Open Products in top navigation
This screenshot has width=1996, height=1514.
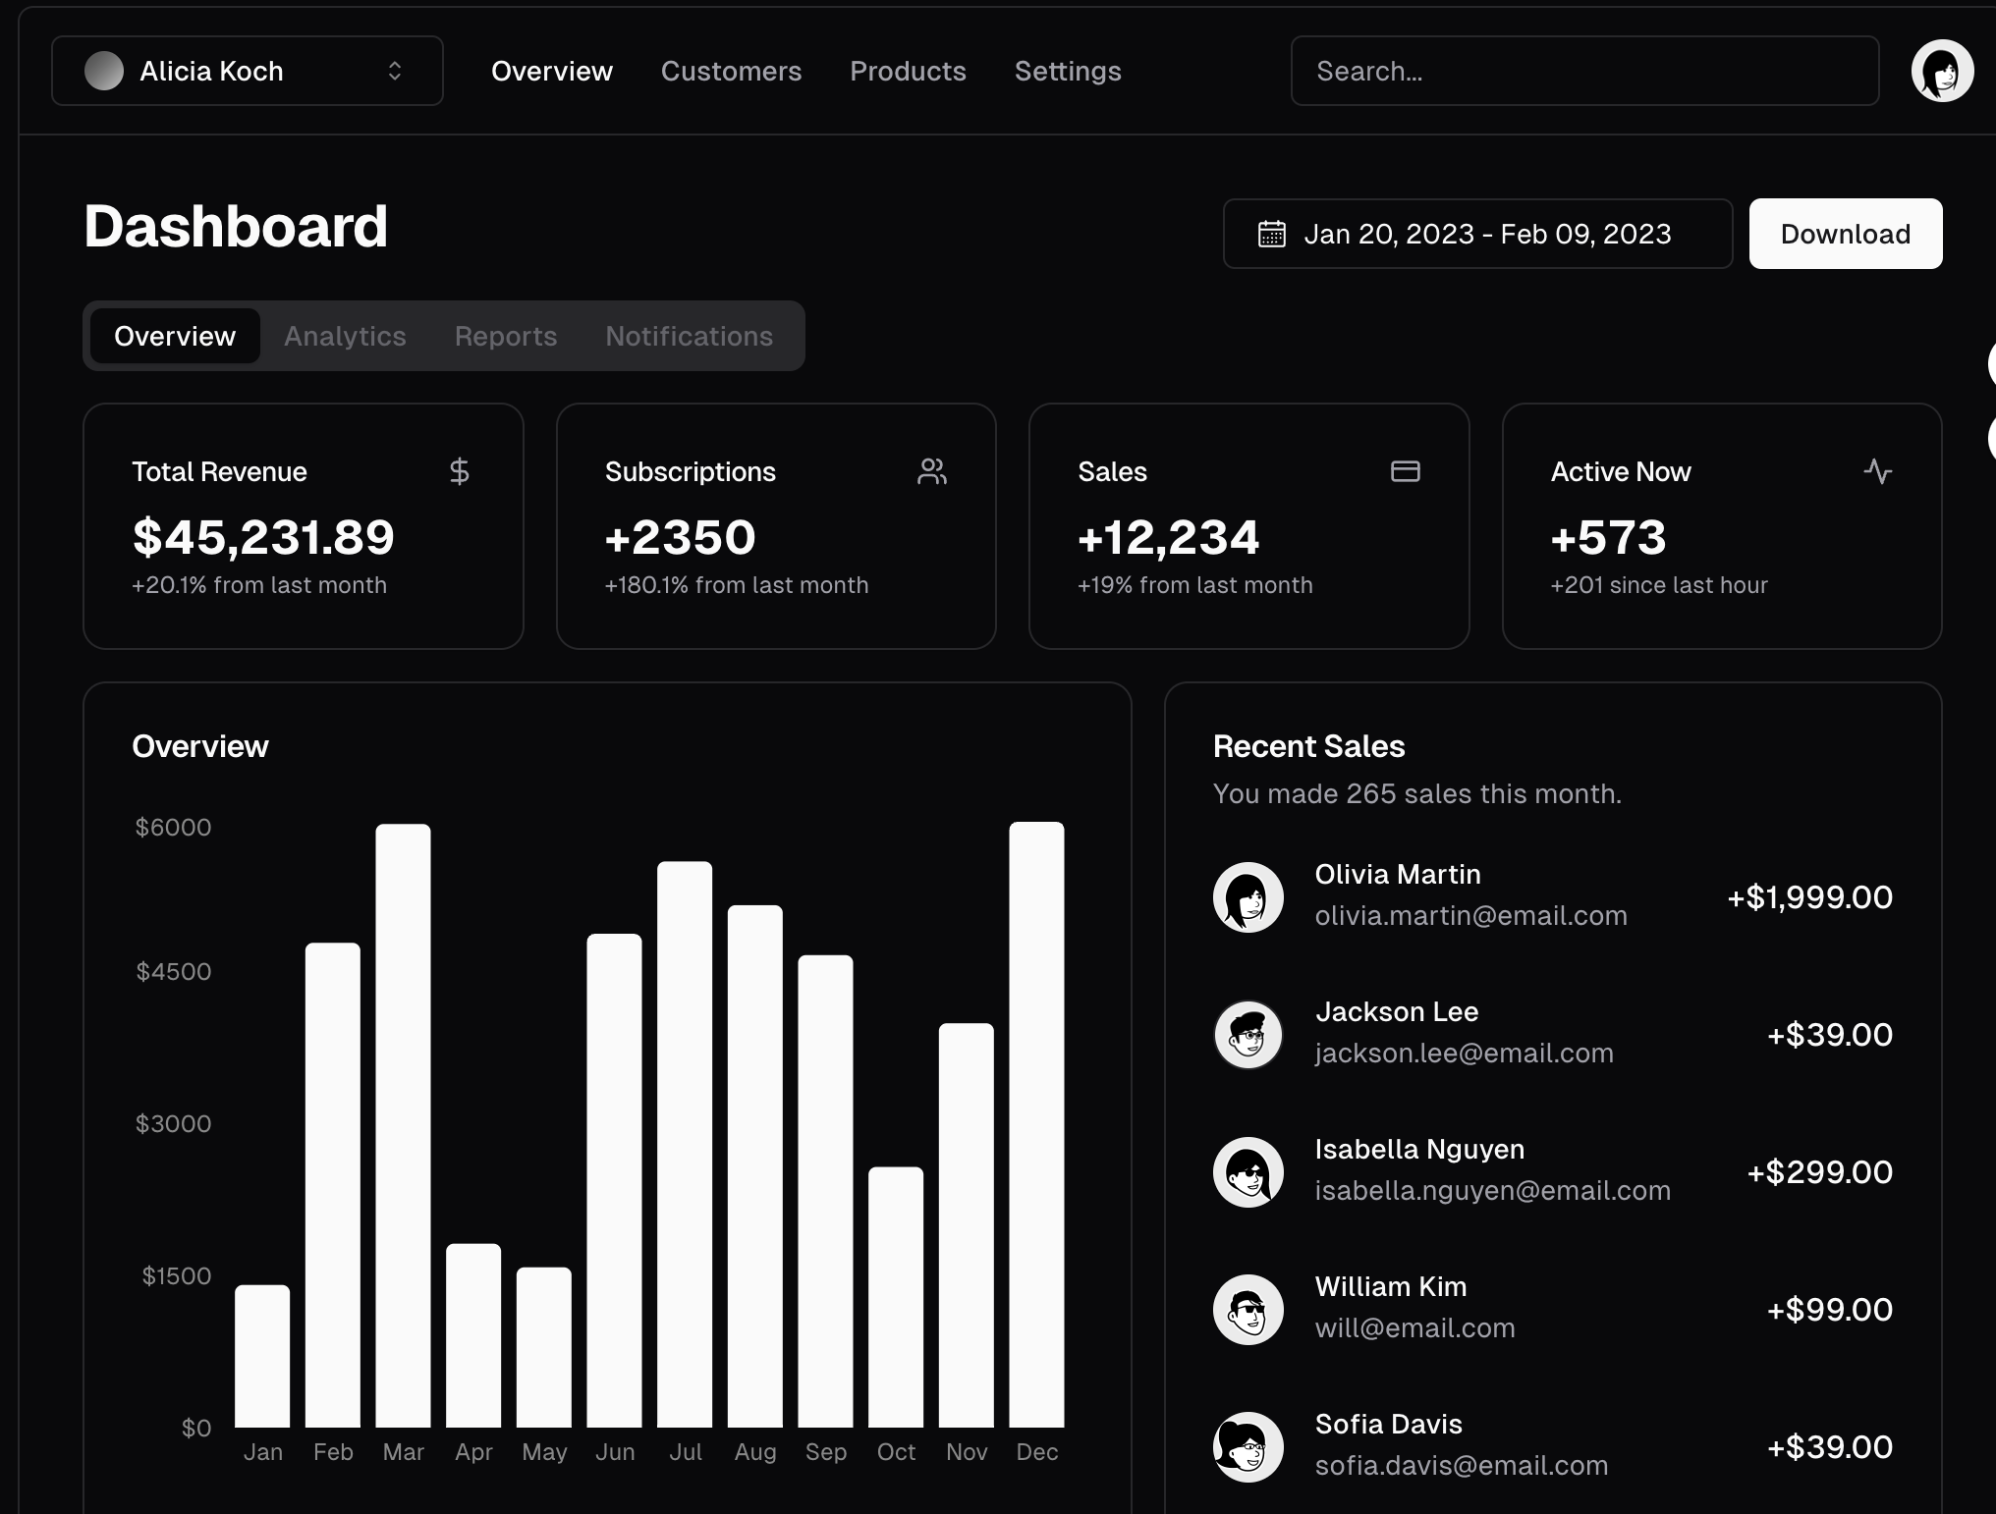(908, 71)
